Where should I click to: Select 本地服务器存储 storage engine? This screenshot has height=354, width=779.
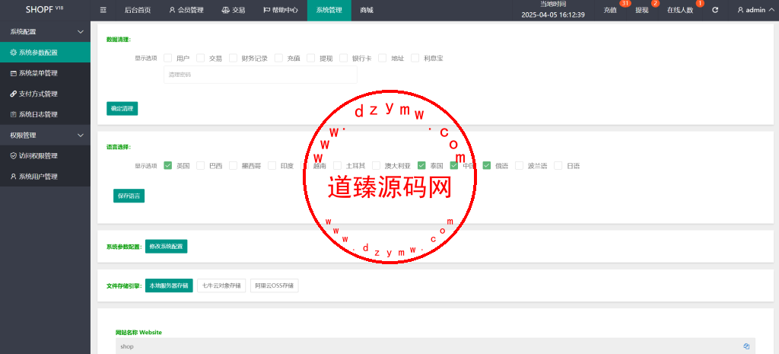click(x=169, y=286)
